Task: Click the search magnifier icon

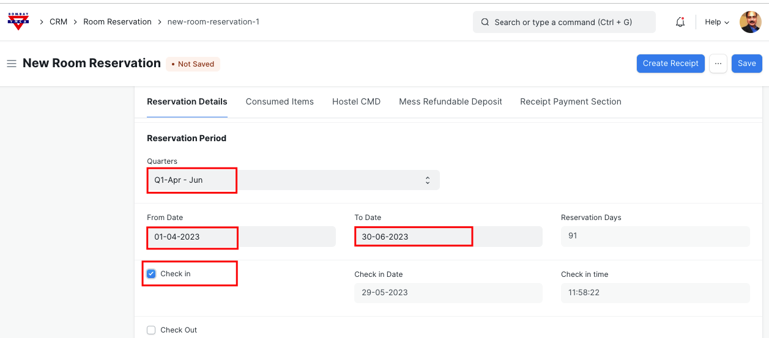Action: 485,22
